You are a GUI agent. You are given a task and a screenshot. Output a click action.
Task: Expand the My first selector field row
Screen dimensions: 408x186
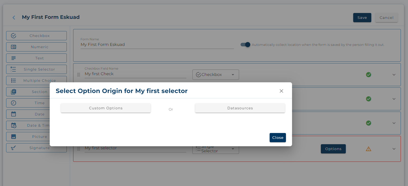coord(394,149)
